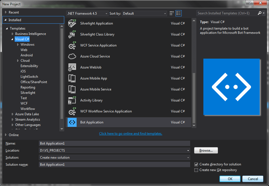Open the Sort by Default dropdown
The height and width of the screenshot is (186, 269).
[x=144, y=13]
